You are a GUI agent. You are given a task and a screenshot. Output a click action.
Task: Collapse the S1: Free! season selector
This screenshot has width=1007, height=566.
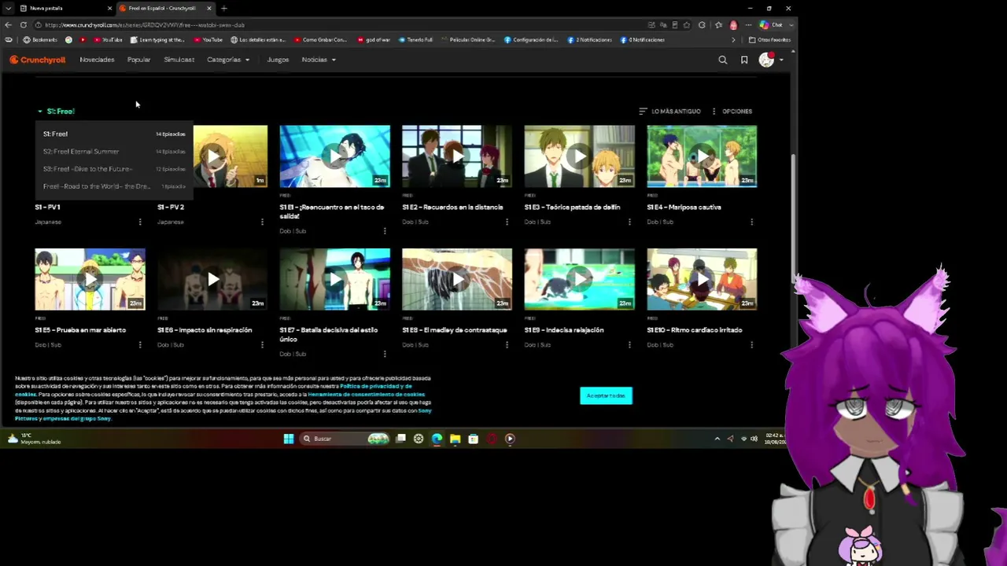tap(56, 112)
